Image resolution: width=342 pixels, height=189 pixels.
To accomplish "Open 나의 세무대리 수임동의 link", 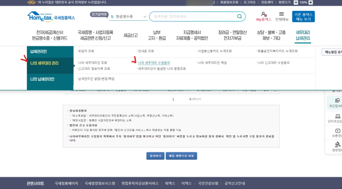I will click(154, 63).
